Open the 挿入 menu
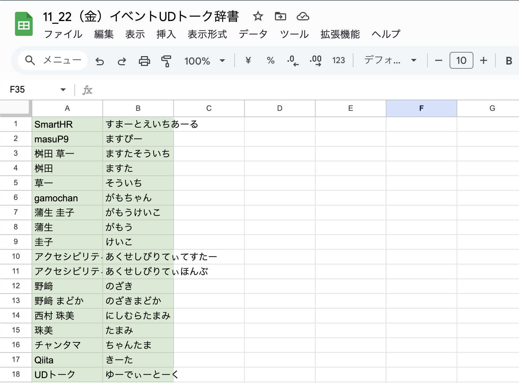519x383 pixels. tap(166, 34)
